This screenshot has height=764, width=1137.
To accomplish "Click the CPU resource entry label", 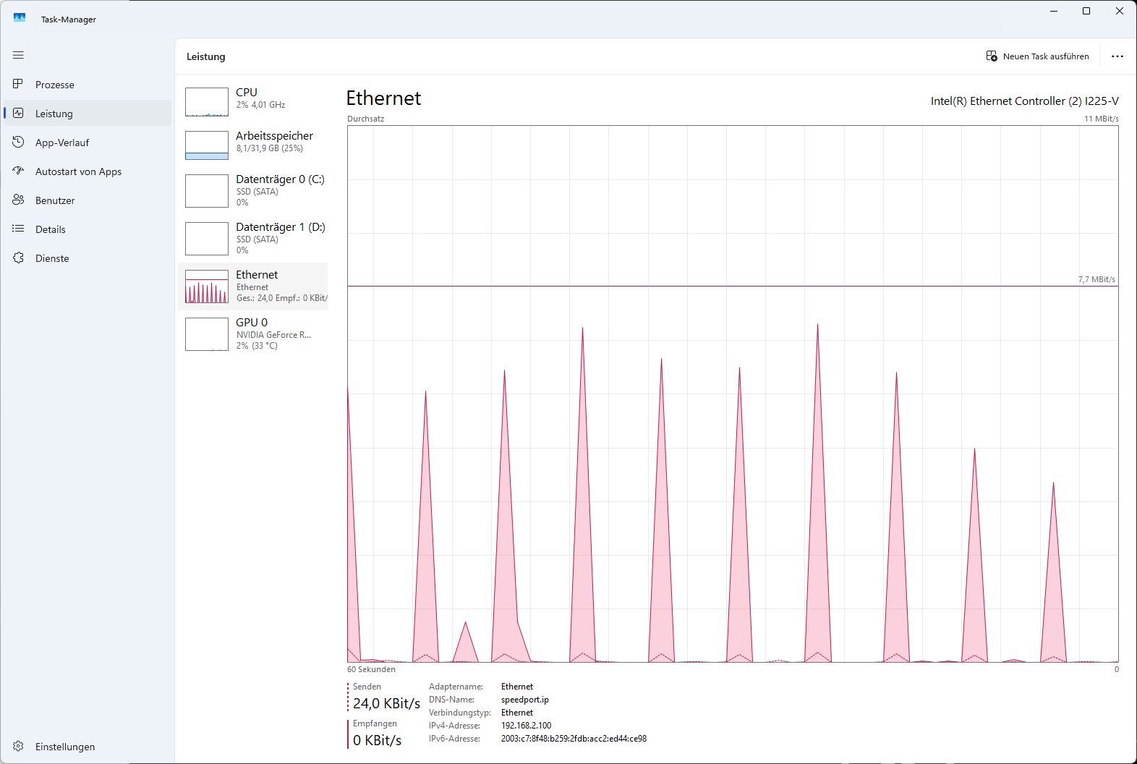I will point(247,93).
